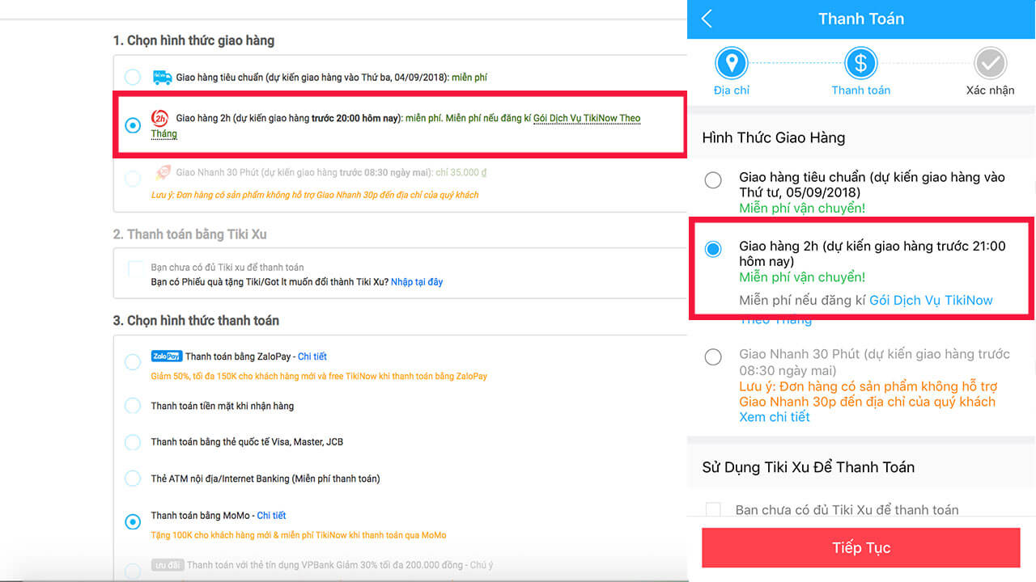This screenshot has height=582, width=1036.
Task: Open Chi tiết link next to MoMo
Action: coord(271,516)
